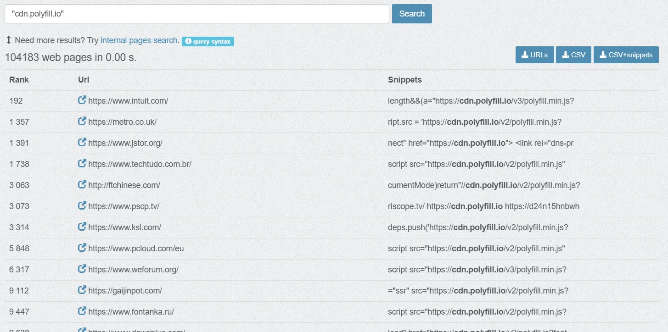Open external link icon for intuit.com
This screenshot has height=332, width=668.
[x=82, y=100]
